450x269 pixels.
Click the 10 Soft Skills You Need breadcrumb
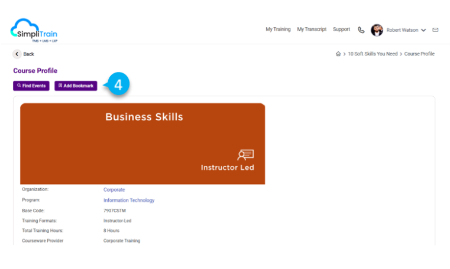(x=373, y=54)
